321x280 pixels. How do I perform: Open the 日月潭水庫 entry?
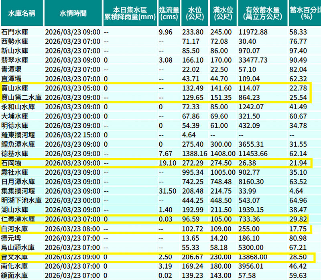[x=18, y=181]
